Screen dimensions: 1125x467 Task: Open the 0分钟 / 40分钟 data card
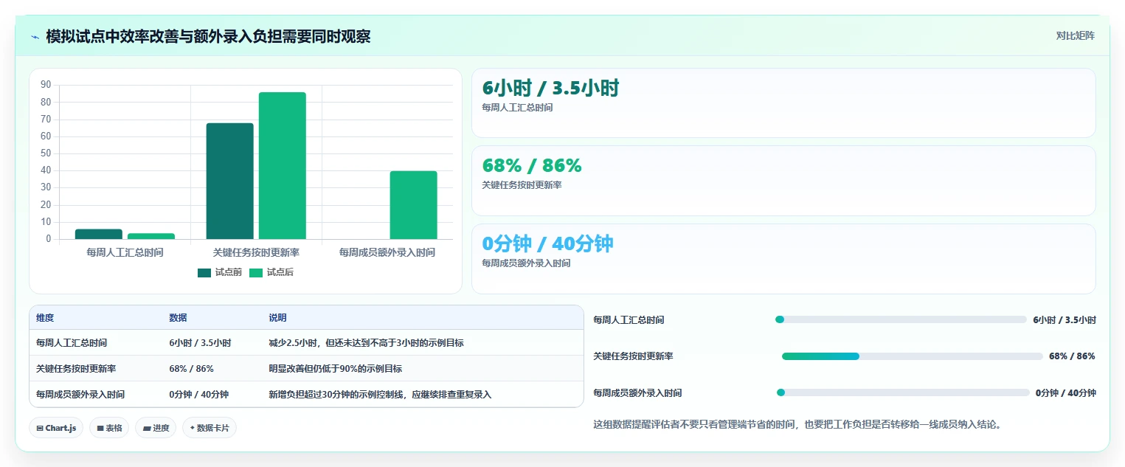point(783,259)
